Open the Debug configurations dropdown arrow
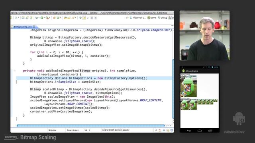 coord(39,18)
